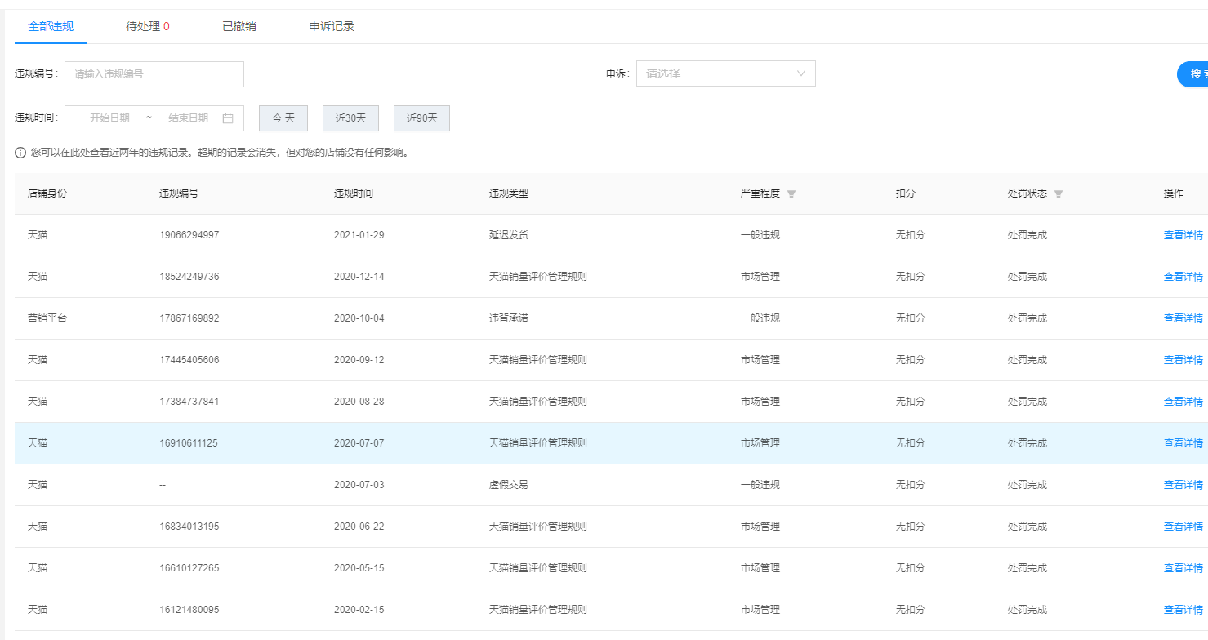1208x640 pixels.
Task: Click the info icon before the notice text
Action: tap(20, 153)
